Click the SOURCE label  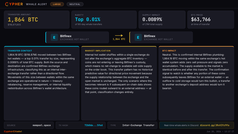tap(11, 125)
